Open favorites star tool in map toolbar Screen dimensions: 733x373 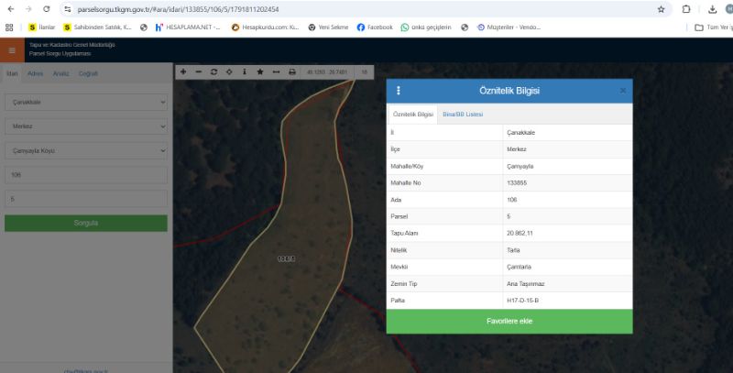click(x=260, y=72)
